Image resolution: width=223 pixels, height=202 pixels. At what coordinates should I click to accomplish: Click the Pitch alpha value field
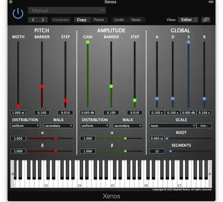(x=18, y=139)
